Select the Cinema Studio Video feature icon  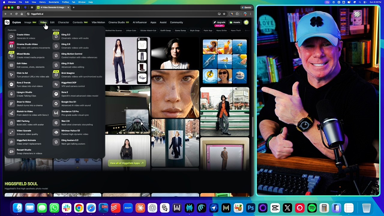11,46
